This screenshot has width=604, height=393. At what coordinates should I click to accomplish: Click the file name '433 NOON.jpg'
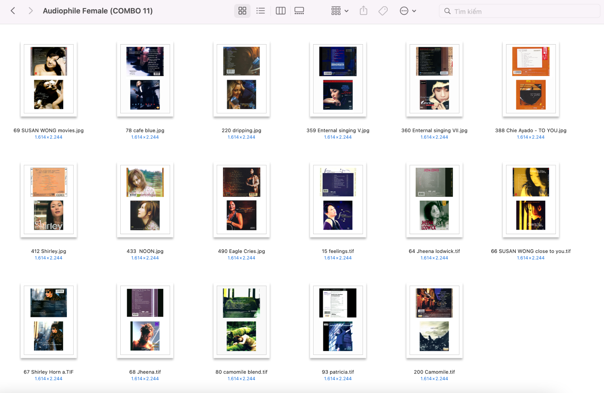[x=145, y=251]
